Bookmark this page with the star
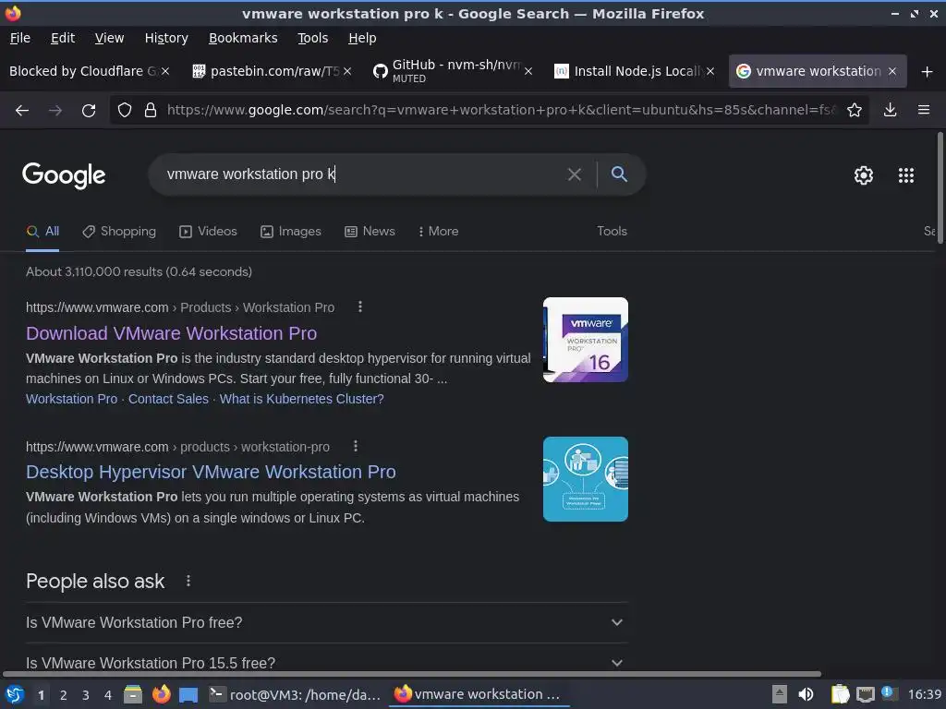The height and width of the screenshot is (709, 946). [x=855, y=111]
